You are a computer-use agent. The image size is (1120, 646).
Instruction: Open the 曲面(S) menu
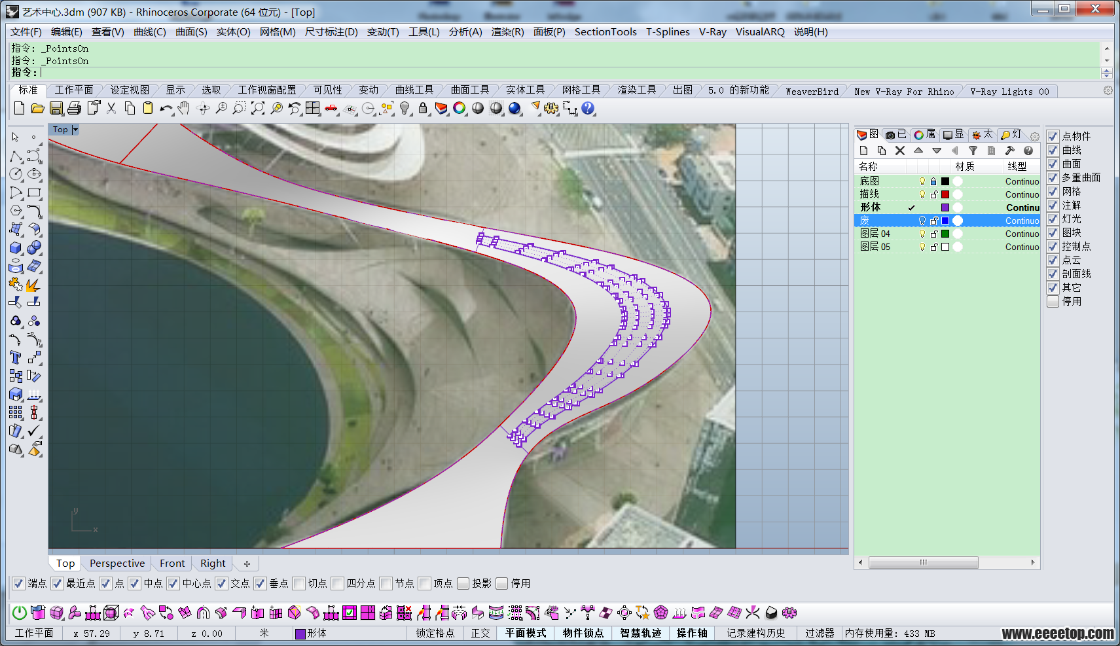coord(191,31)
